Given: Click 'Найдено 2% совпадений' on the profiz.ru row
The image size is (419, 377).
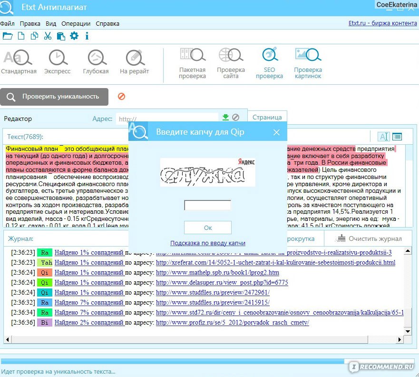Looking at the screenshot, I should tap(89, 322).
